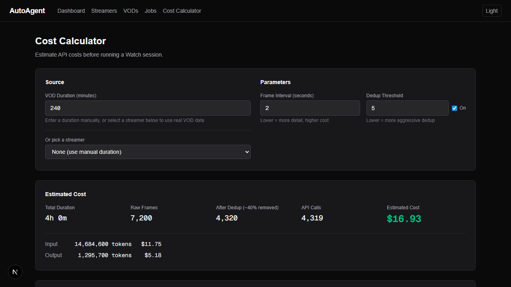Click the 'Enter a duration manually' hint
511x287 pixels.
point(125,120)
